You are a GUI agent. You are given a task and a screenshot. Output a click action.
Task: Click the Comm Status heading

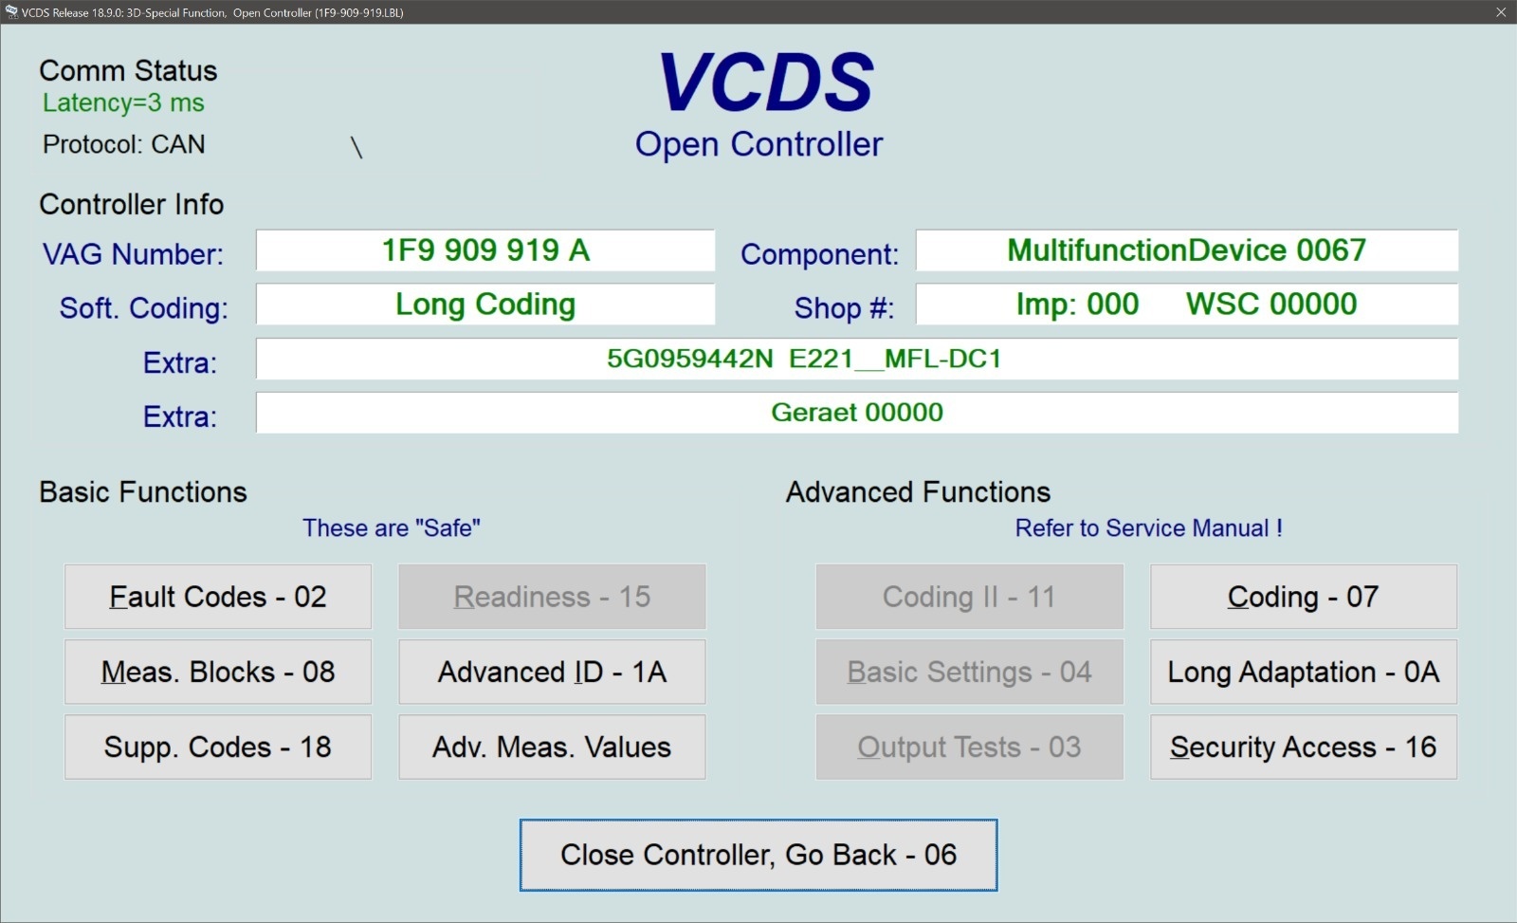(128, 71)
